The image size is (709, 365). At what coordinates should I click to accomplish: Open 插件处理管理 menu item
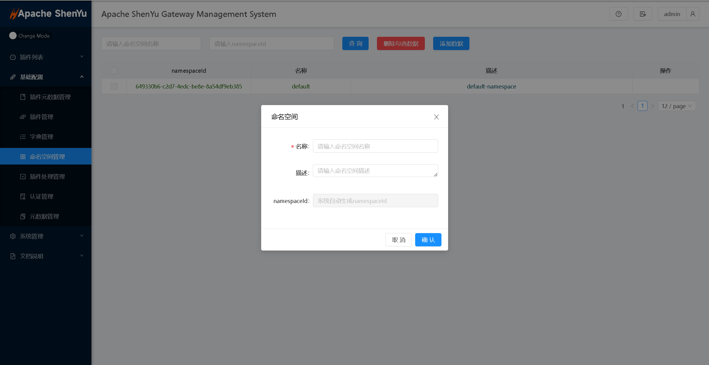click(x=47, y=177)
